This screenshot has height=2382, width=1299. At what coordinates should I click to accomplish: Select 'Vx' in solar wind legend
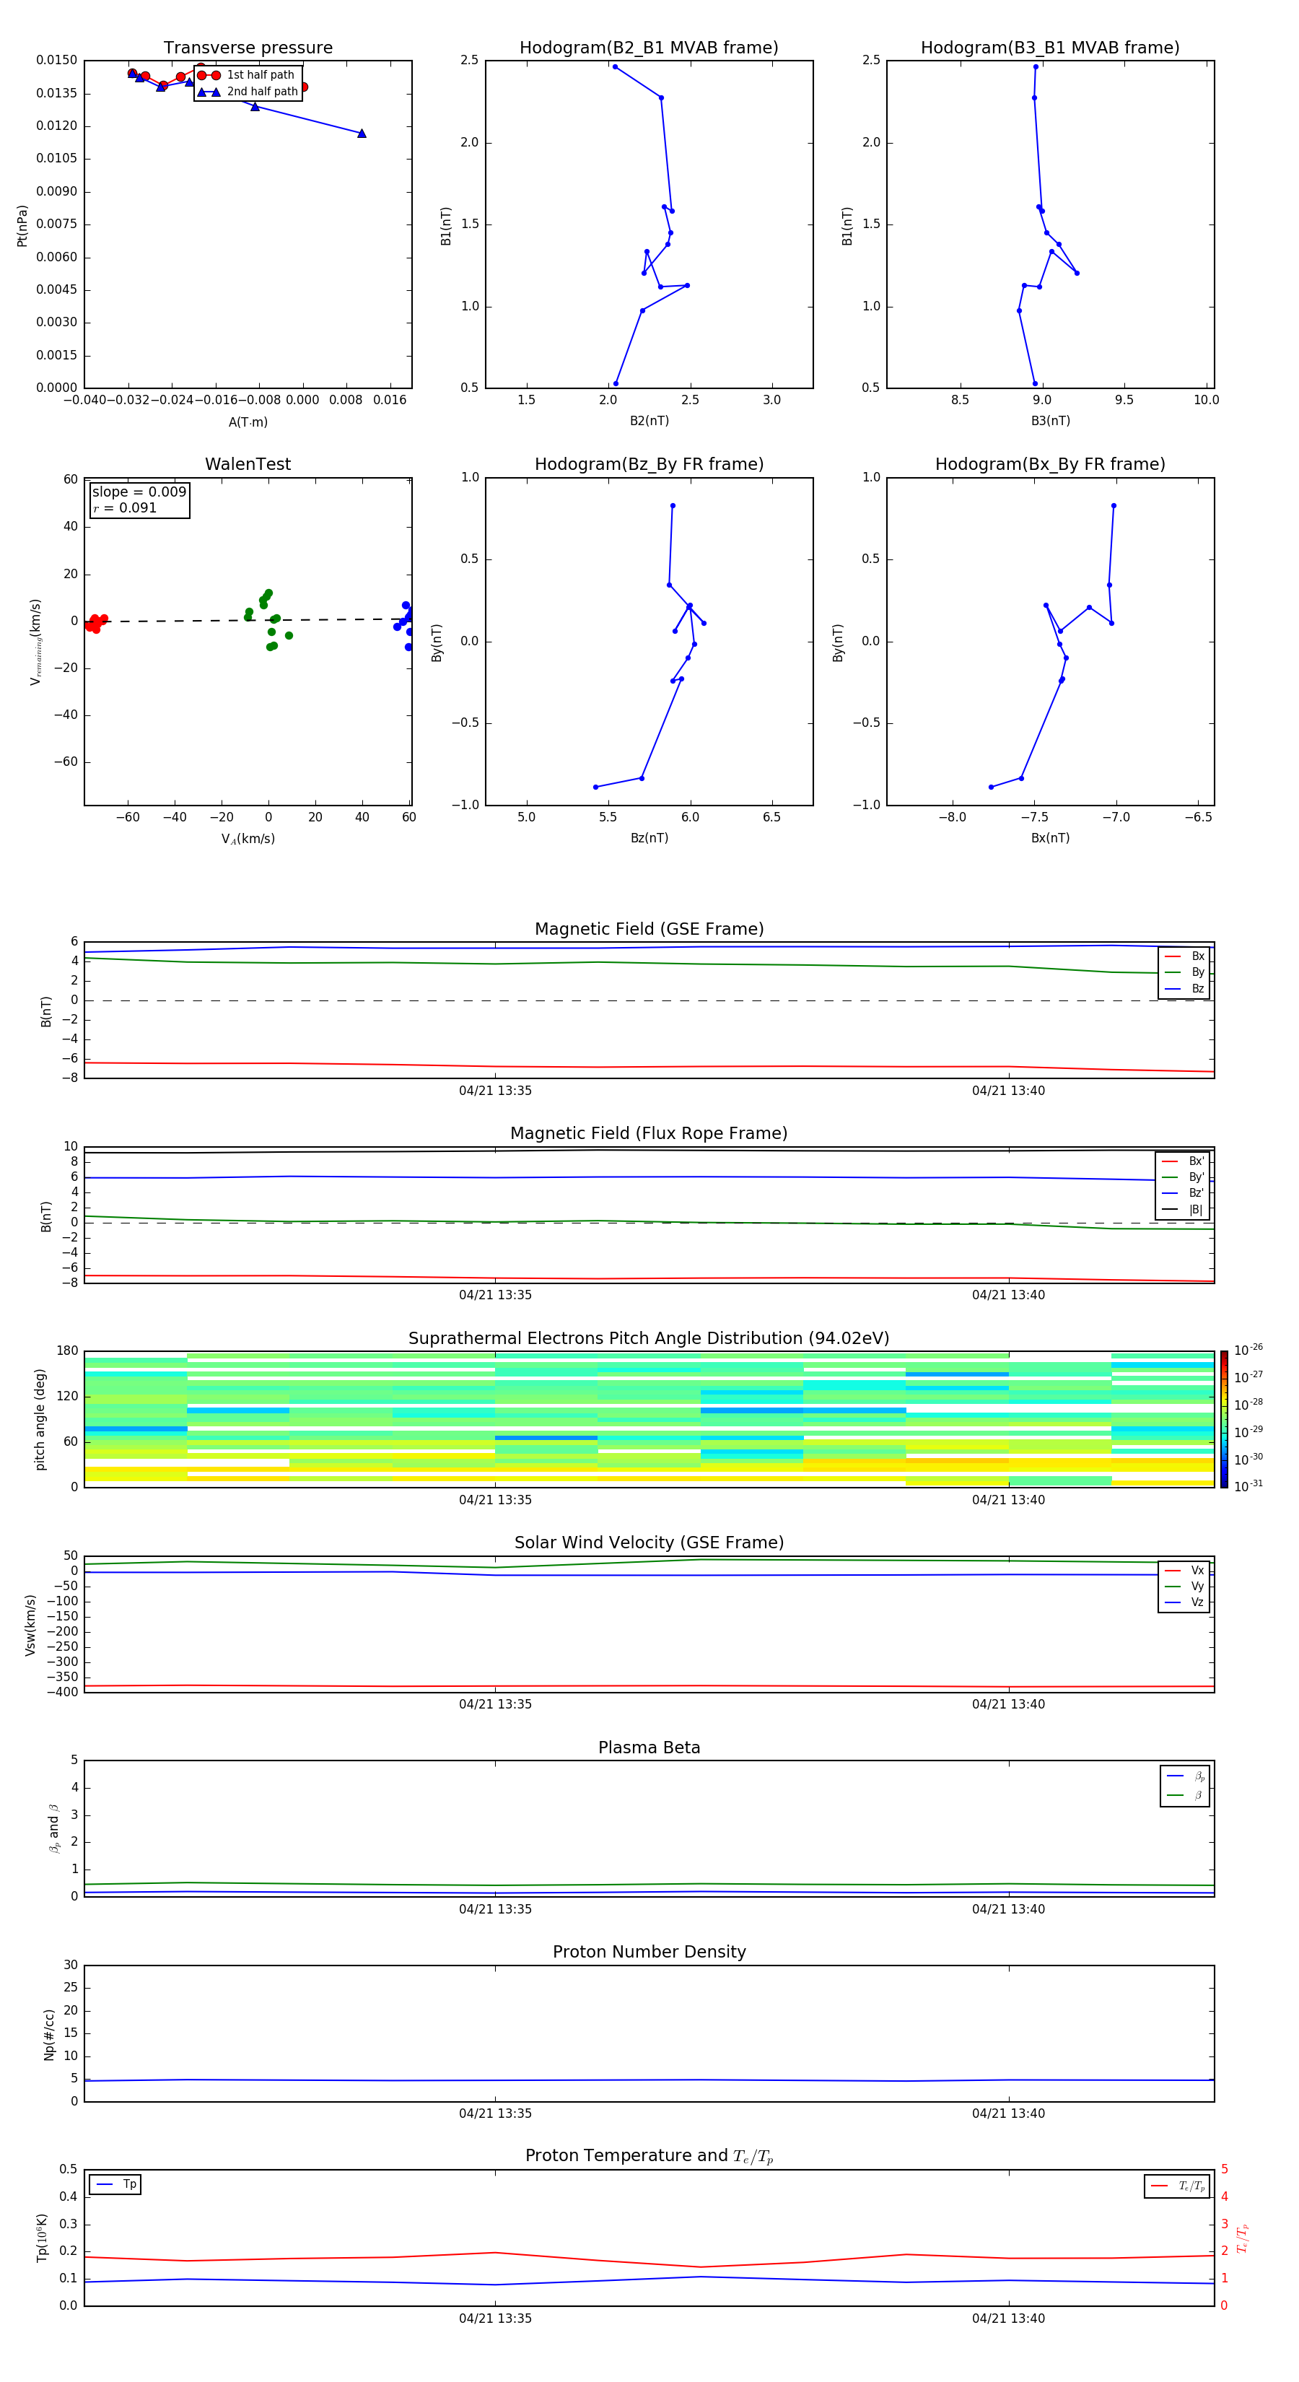(x=1184, y=1570)
